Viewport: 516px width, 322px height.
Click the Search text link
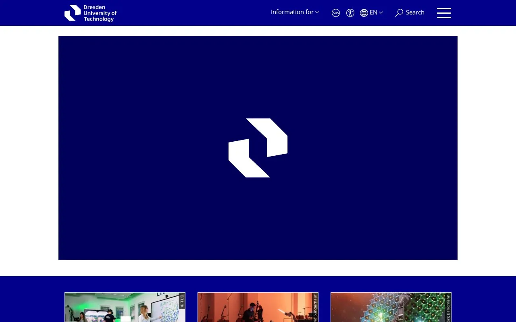coord(415,12)
